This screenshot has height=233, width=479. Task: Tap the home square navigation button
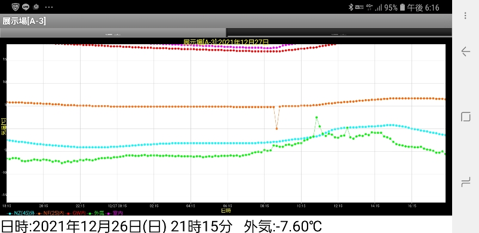tap(465, 116)
